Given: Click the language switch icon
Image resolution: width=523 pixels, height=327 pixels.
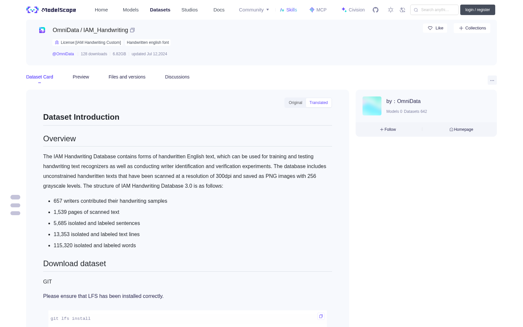Looking at the screenshot, I should [403, 10].
